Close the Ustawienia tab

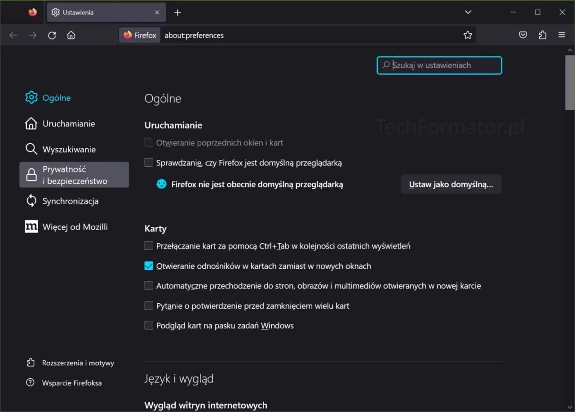[157, 13]
